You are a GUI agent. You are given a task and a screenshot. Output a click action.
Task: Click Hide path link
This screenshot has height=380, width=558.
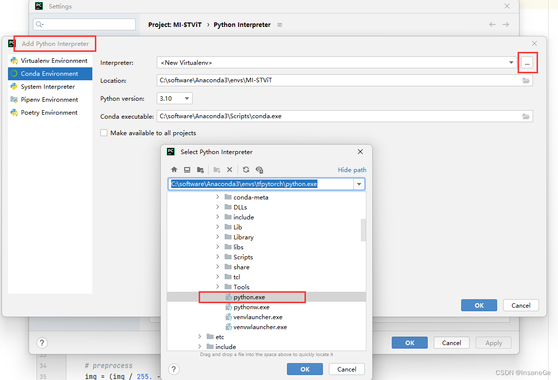point(352,170)
